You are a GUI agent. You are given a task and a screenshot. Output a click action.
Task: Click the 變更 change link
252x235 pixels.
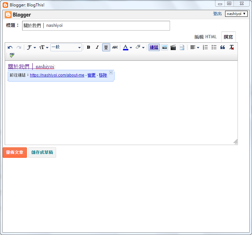92,75
